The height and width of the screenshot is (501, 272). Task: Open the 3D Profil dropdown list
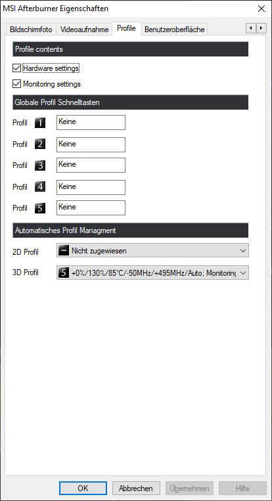(153, 272)
